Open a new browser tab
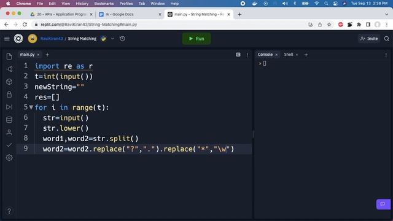 tap(239, 14)
